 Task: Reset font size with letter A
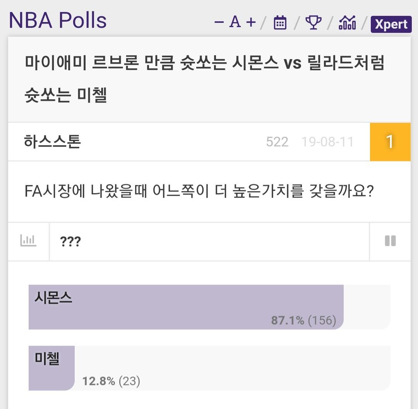(x=235, y=22)
